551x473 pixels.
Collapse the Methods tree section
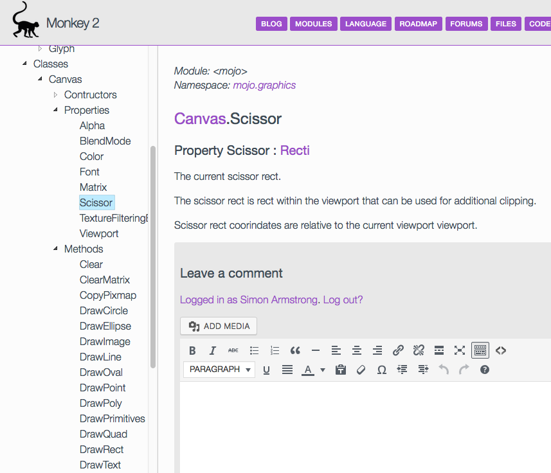(56, 249)
